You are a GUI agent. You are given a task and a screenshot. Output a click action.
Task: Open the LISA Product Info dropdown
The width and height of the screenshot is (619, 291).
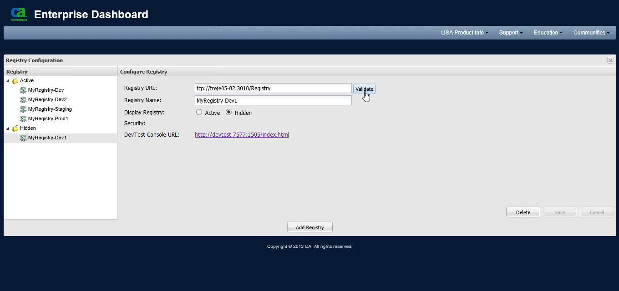tap(464, 32)
